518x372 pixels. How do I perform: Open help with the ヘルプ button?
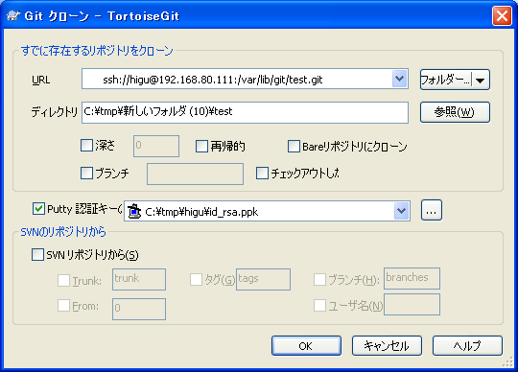tap(467, 345)
